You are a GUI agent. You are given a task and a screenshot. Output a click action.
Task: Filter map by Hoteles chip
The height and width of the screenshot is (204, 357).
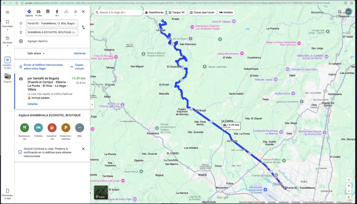click(x=226, y=13)
